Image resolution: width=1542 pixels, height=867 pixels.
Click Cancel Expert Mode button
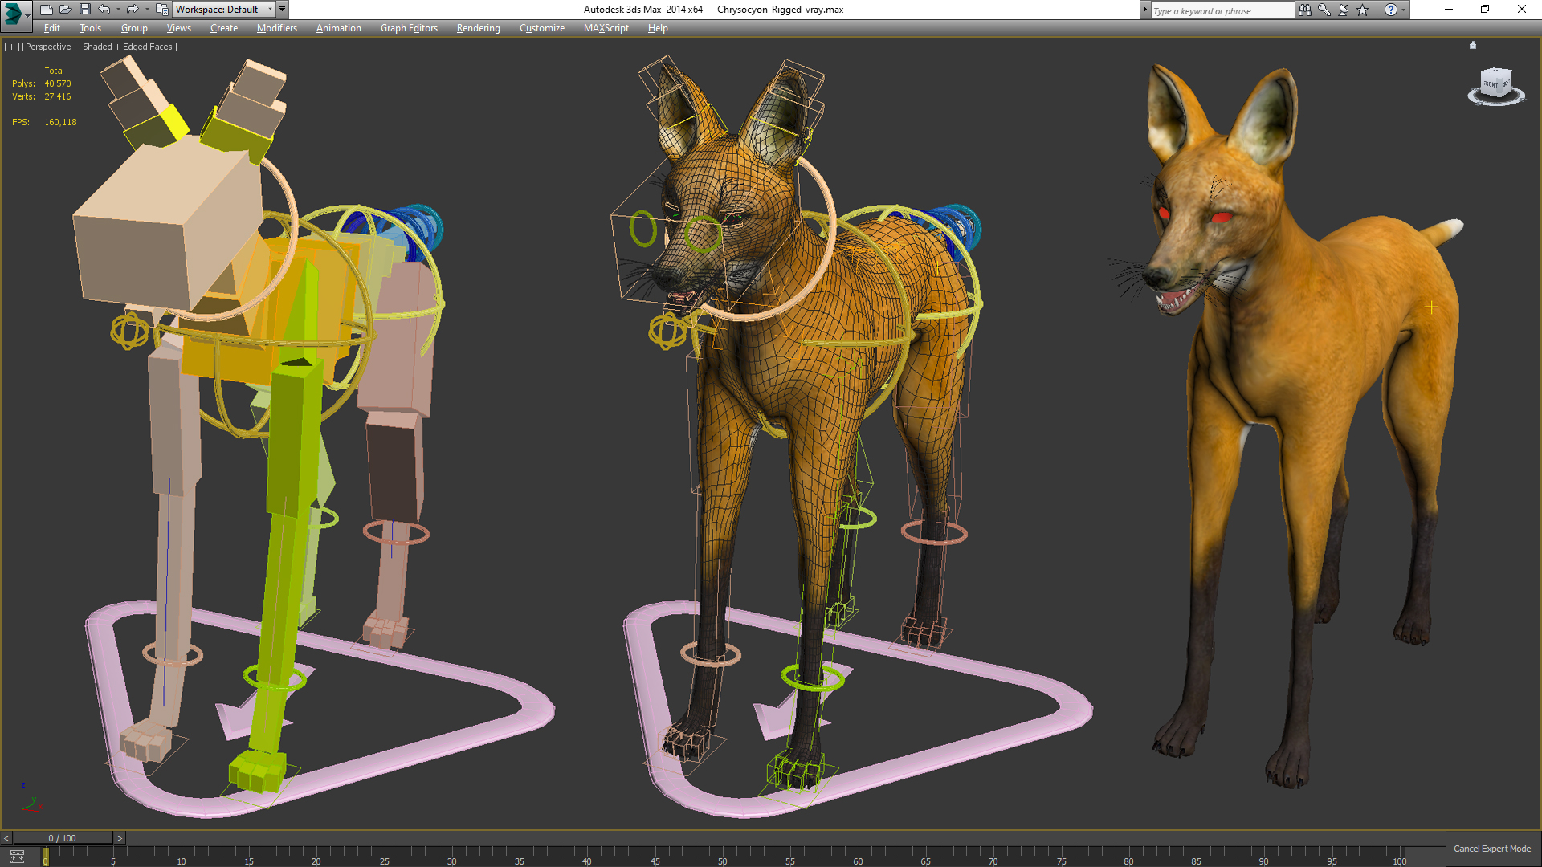[1491, 849]
